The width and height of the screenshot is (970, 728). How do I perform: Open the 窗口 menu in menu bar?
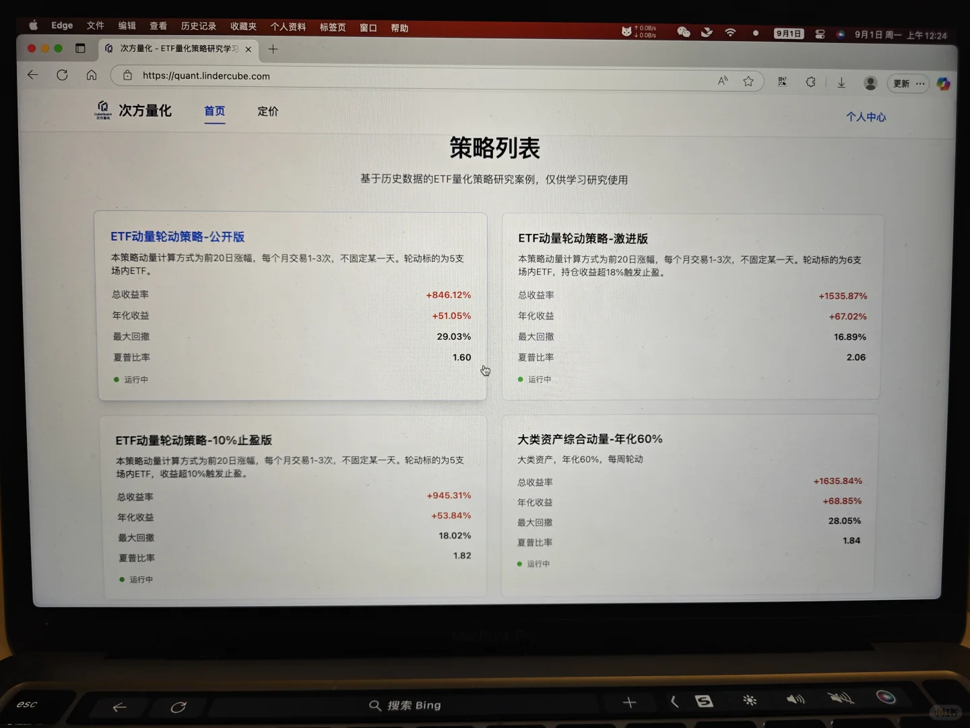(x=368, y=27)
